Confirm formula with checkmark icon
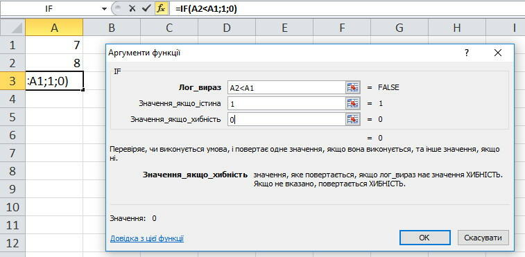This screenshot has height=257, width=525. [146, 8]
